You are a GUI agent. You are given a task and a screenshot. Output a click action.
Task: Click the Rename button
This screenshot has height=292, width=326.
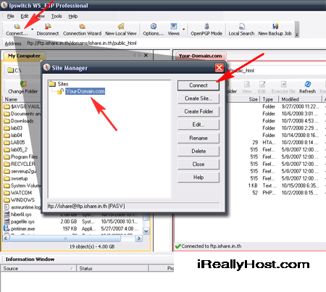coord(198,138)
